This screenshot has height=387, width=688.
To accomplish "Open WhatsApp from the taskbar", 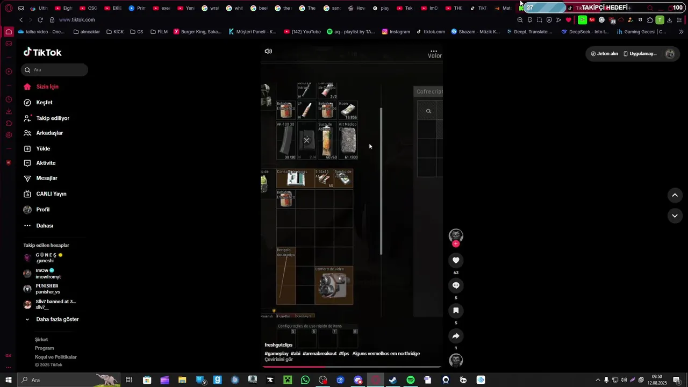I will click(x=305, y=380).
